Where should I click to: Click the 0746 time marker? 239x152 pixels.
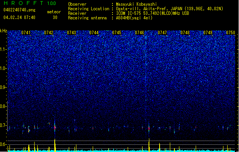139,33
